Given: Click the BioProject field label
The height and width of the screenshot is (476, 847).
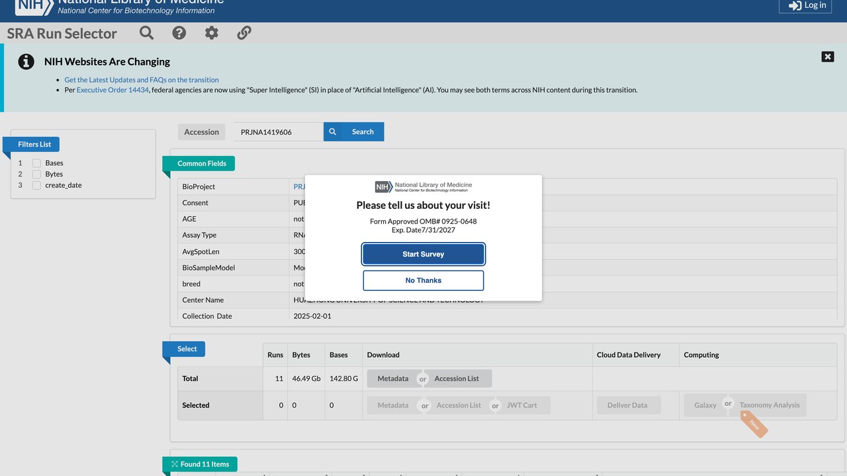Looking at the screenshot, I should [x=199, y=186].
